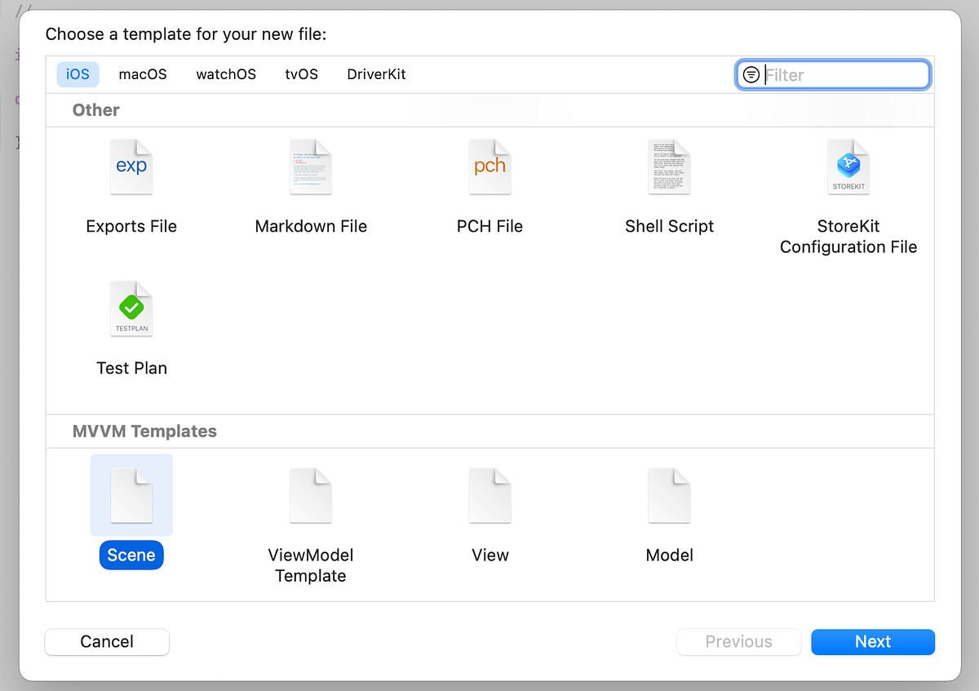Select the Markdown File template icon
Viewport: 979px width, 691px height.
click(311, 166)
